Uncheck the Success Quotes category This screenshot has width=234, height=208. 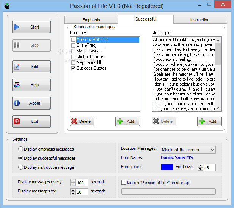pyautogui.click(x=73, y=68)
